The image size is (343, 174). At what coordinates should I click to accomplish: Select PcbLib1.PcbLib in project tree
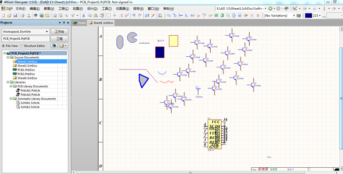click(30, 91)
